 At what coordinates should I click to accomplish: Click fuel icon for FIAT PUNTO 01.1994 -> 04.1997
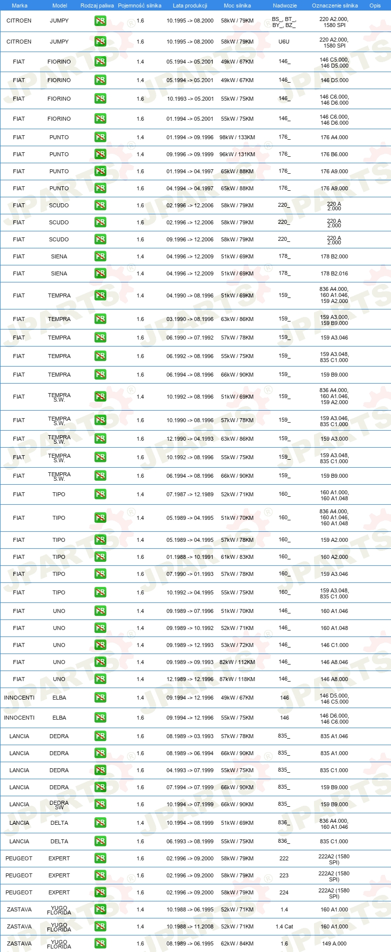[x=100, y=171]
